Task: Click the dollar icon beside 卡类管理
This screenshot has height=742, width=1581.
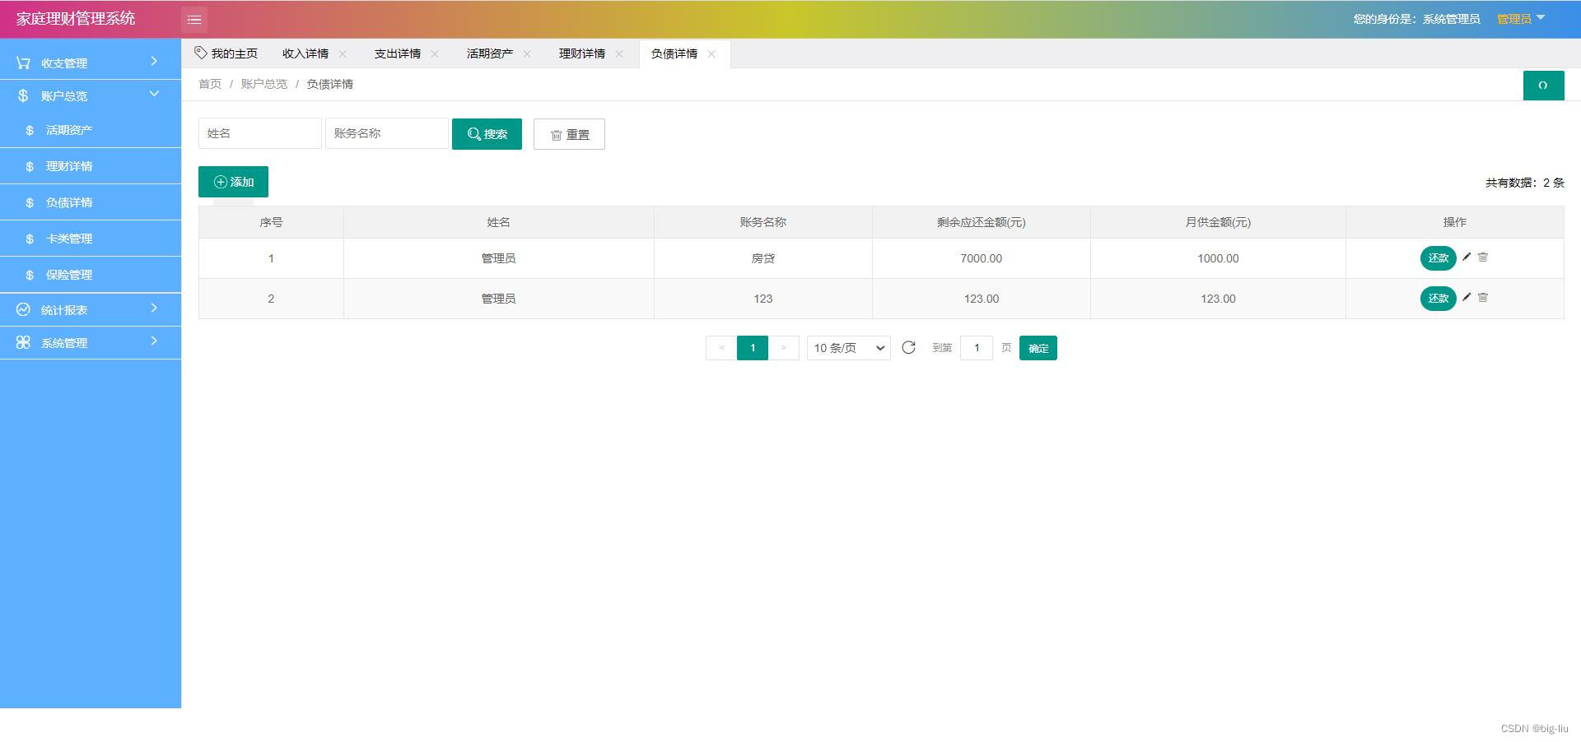Action: 30,239
